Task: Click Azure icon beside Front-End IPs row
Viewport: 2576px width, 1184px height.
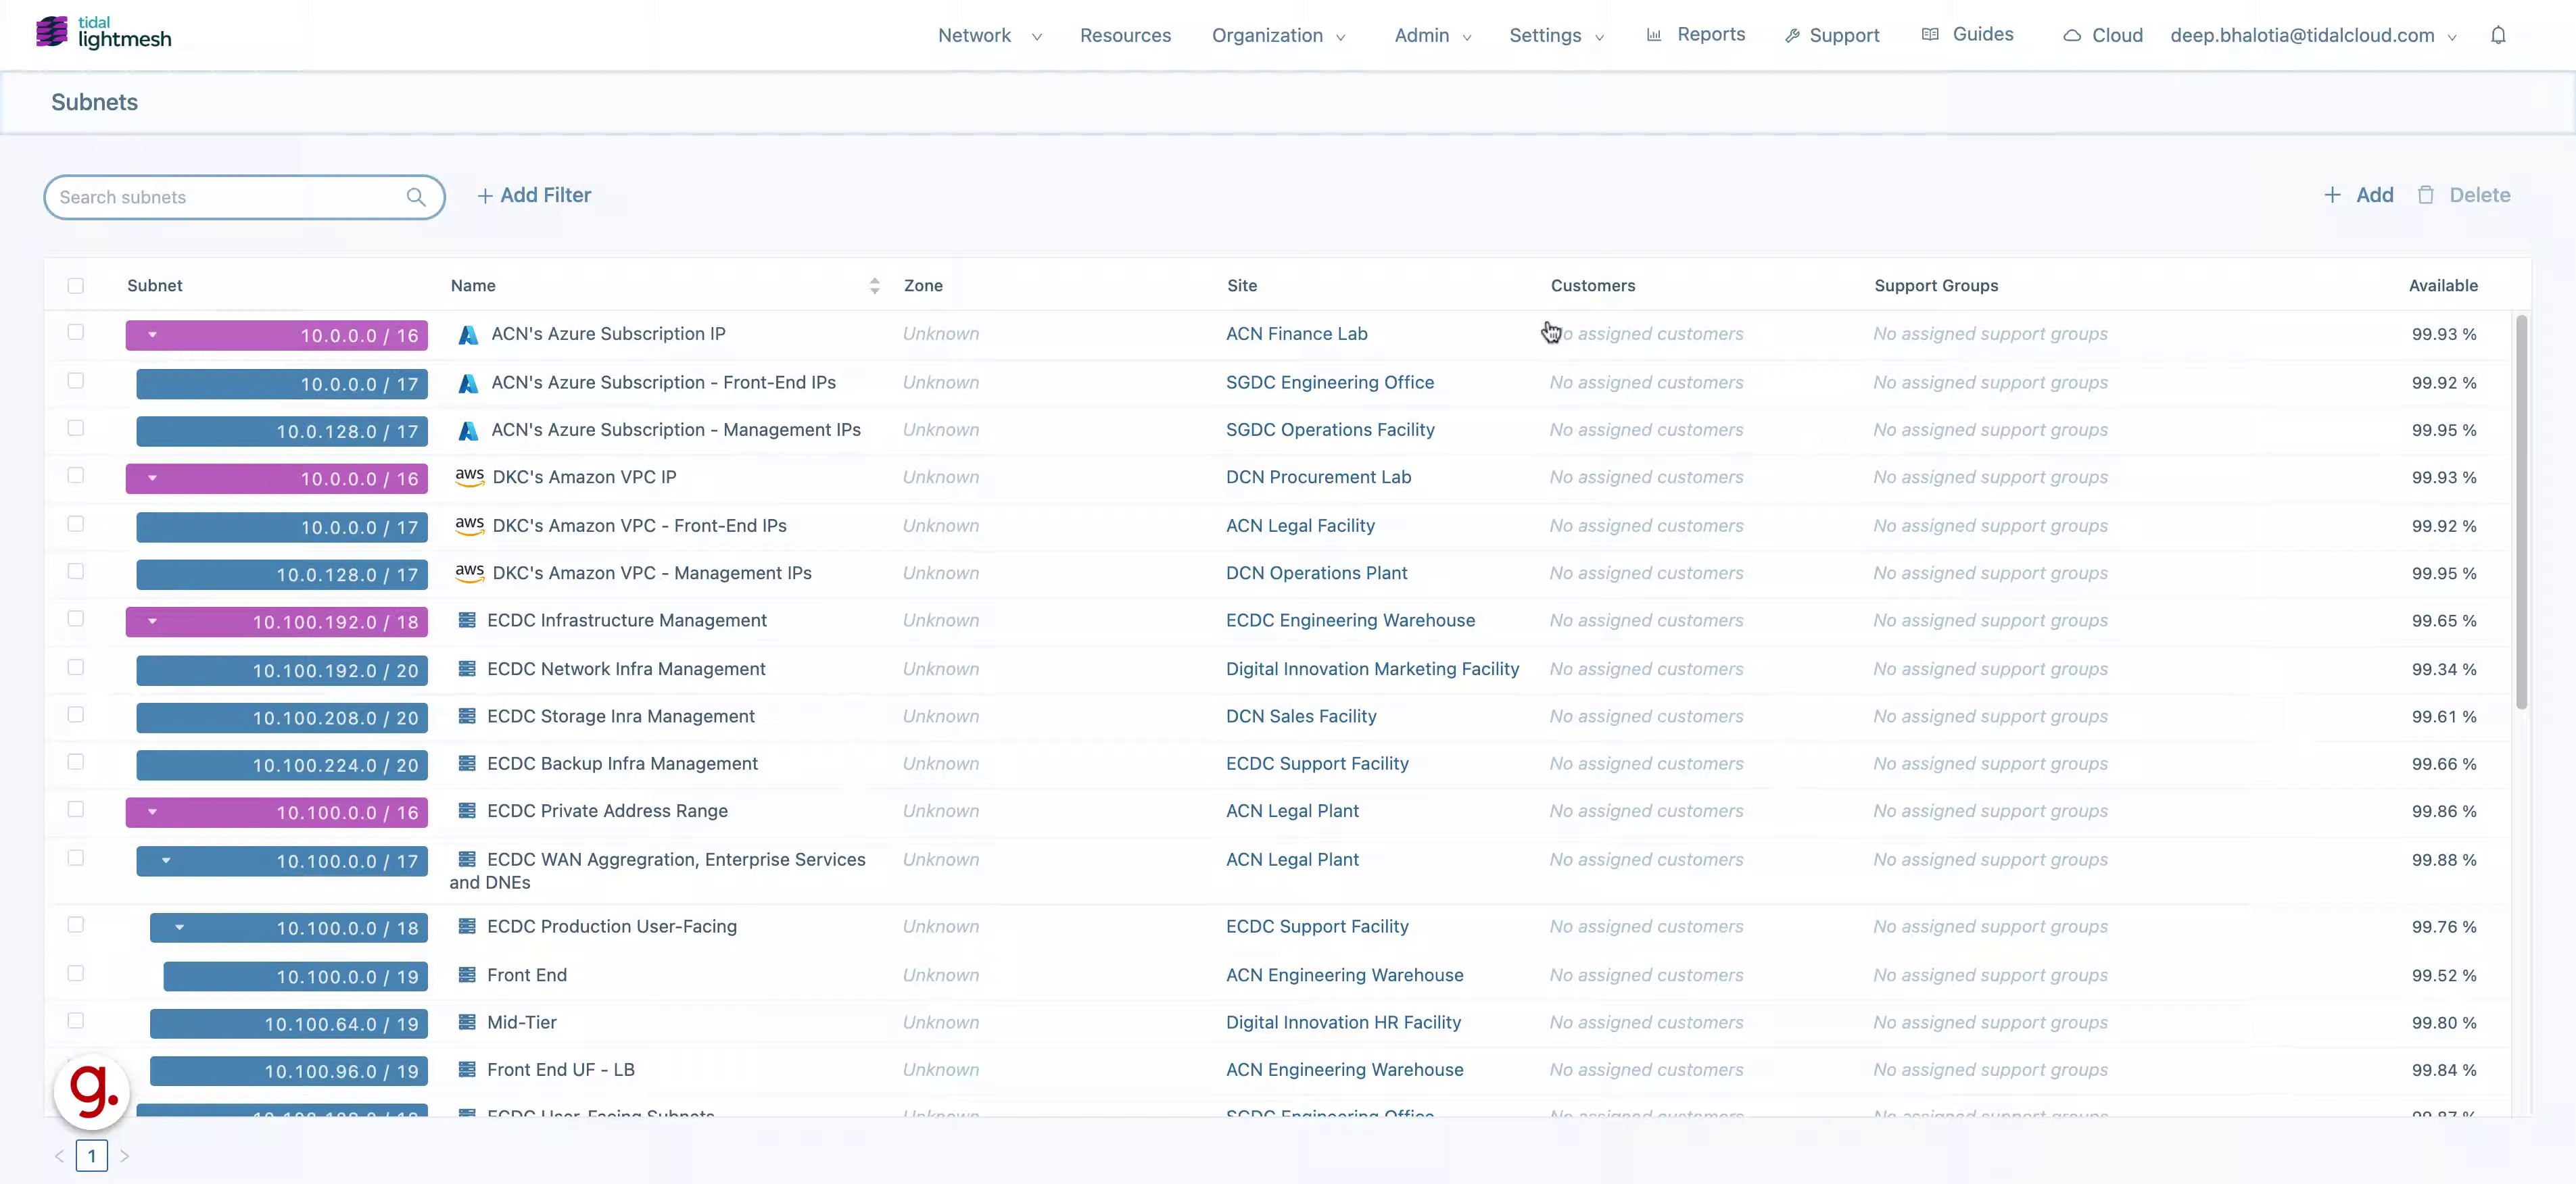Action: tap(467, 384)
